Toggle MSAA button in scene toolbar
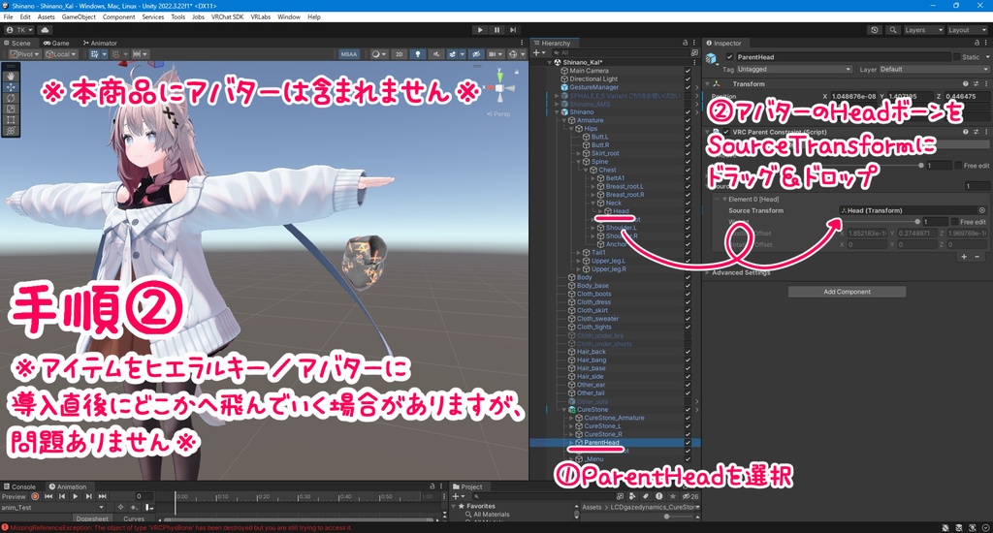The height and width of the screenshot is (533, 993). point(349,54)
